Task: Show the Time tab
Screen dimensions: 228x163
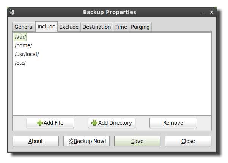Action: (121, 27)
